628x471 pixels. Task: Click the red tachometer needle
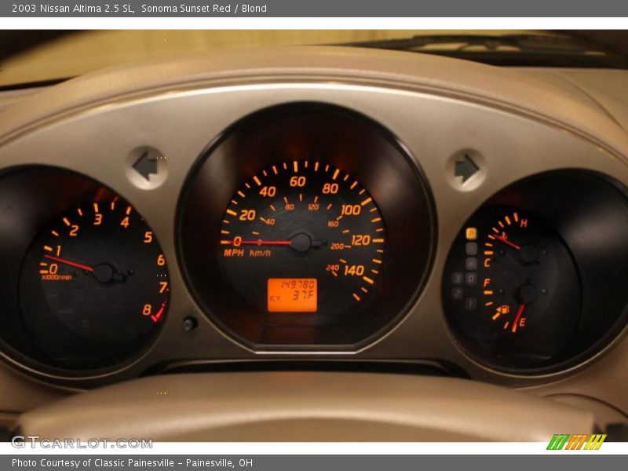[68, 263]
